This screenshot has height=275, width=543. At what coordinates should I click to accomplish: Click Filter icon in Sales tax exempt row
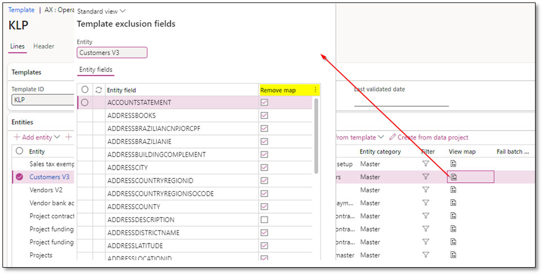426,164
